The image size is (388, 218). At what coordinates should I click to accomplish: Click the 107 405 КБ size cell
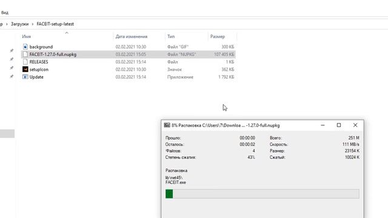pyautogui.click(x=224, y=54)
